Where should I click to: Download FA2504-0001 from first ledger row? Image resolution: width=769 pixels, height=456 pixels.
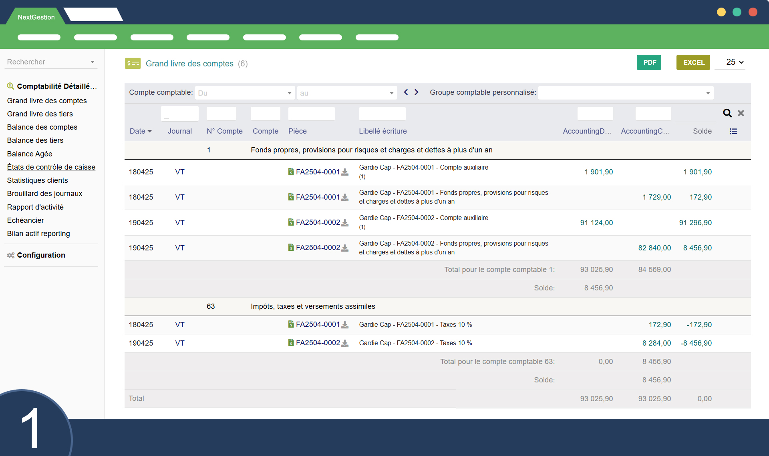click(345, 172)
